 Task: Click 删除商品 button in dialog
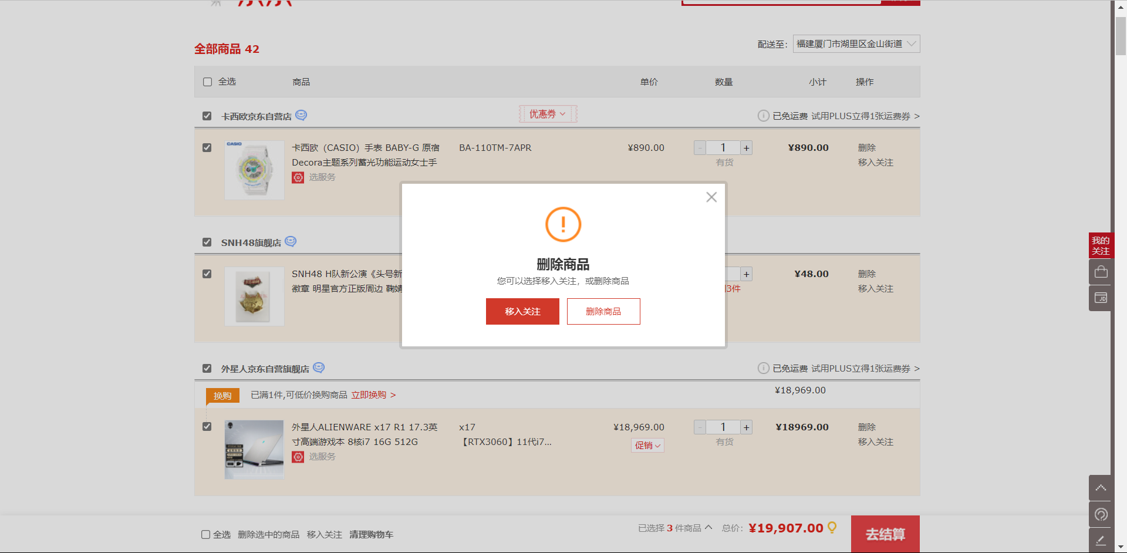[603, 311]
